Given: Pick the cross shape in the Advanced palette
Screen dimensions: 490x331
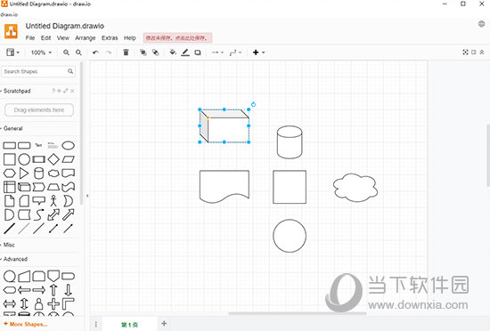Looking at the screenshot, I should (53, 303).
